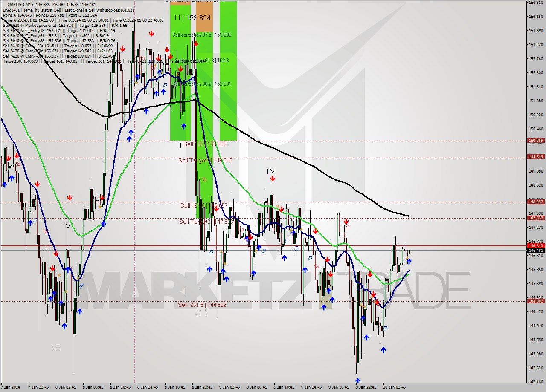Click the red 147.533 price tag

[x=536, y=218]
